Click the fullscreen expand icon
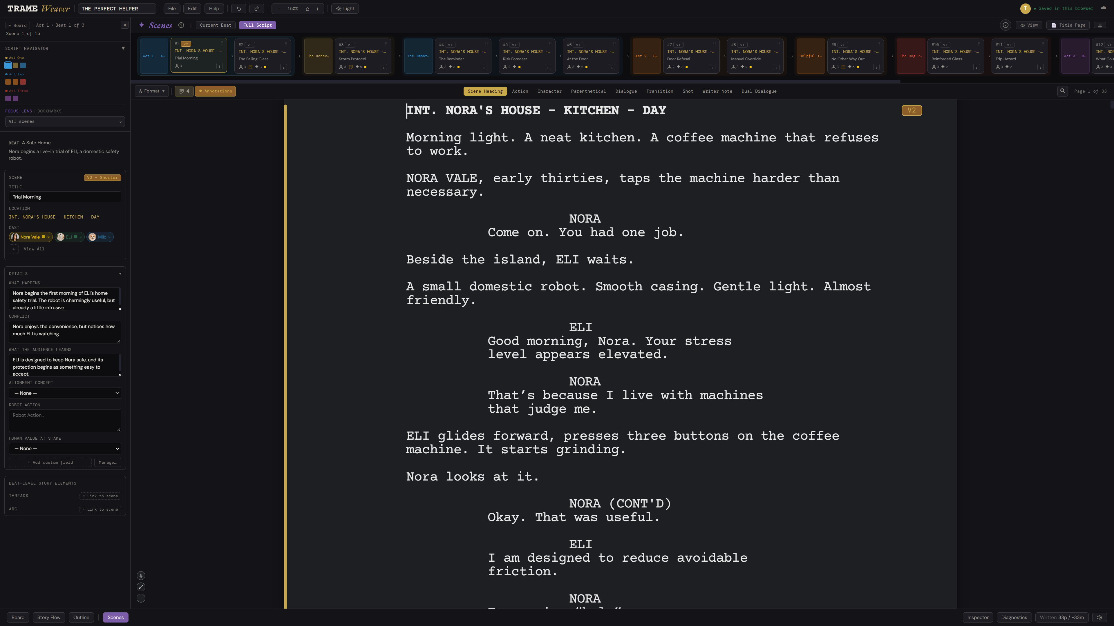Screen dimensions: 1114x626 [x=141, y=587]
